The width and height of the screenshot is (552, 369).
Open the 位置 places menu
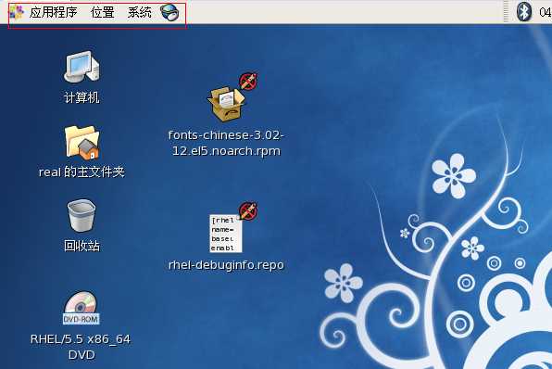pyautogui.click(x=103, y=12)
